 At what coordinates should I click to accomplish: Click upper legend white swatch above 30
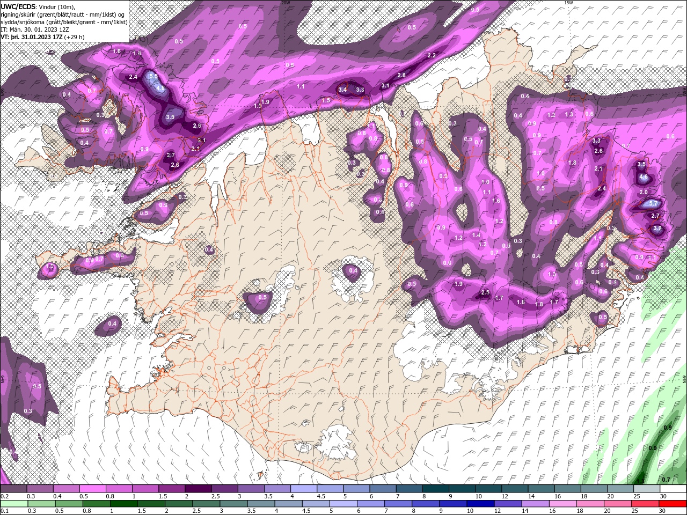[x=673, y=489]
